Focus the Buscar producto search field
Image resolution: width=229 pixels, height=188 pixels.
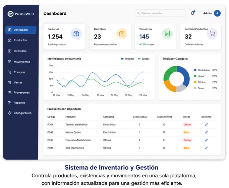(x=160, y=13)
